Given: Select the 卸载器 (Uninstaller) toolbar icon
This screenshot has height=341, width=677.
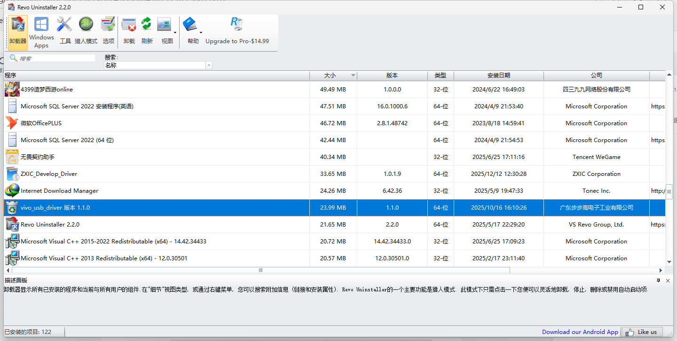Looking at the screenshot, I should pos(18,31).
